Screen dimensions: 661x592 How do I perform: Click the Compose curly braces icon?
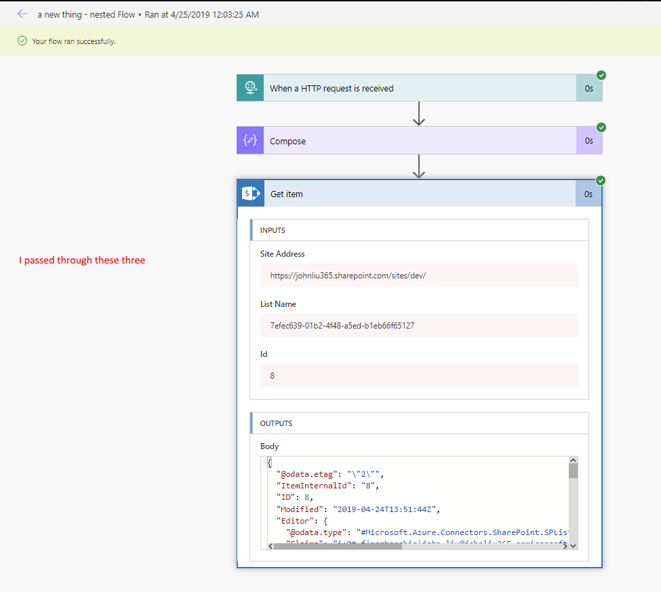pyautogui.click(x=250, y=141)
